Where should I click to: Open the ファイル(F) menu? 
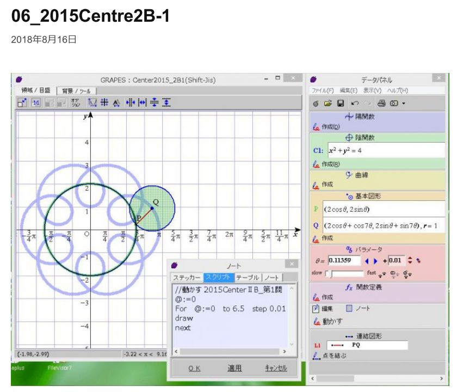322,90
